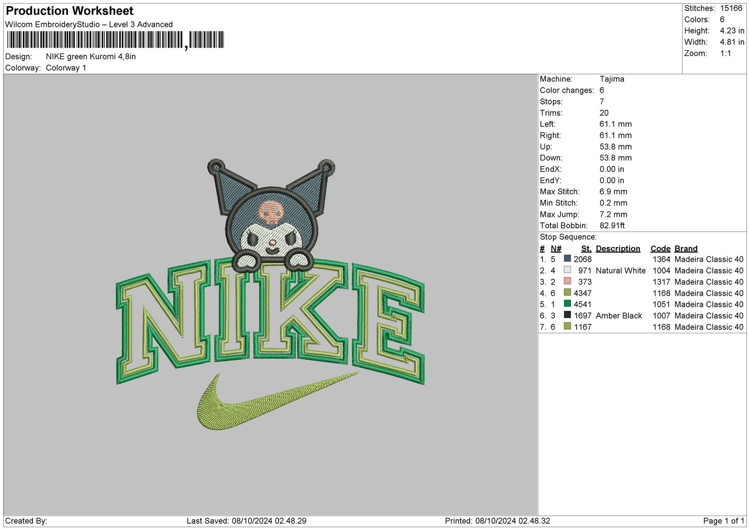Click the Kuromi character in the design preview
750x530 pixels.
[271, 216]
